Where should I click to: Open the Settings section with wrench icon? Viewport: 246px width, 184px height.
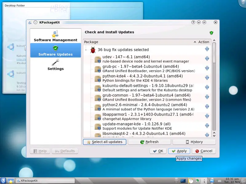pos(56,65)
